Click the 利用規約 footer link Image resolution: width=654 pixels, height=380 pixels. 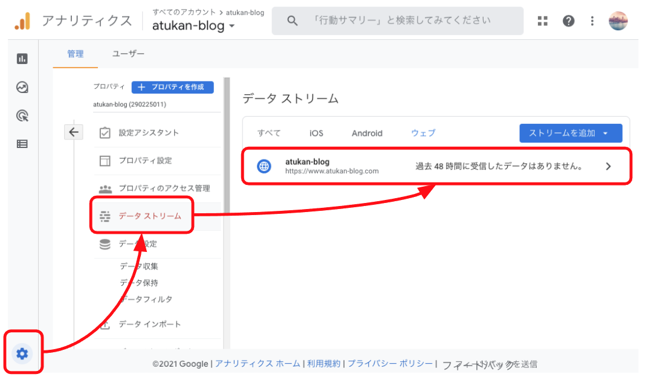pyautogui.click(x=323, y=364)
